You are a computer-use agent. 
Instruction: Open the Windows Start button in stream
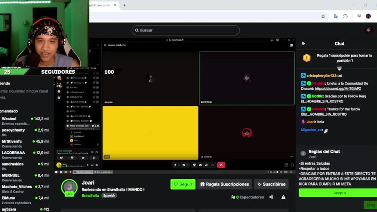(56, 172)
